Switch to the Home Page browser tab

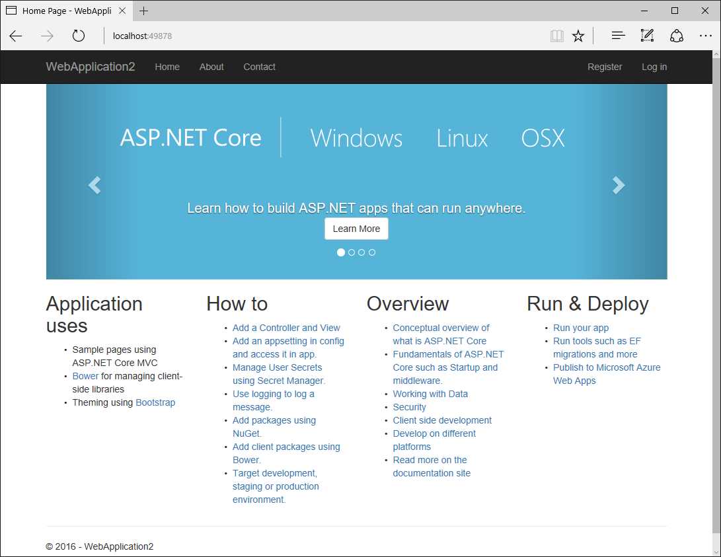pos(63,11)
